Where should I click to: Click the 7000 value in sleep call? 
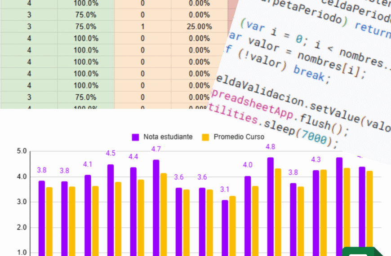pyautogui.click(x=314, y=137)
